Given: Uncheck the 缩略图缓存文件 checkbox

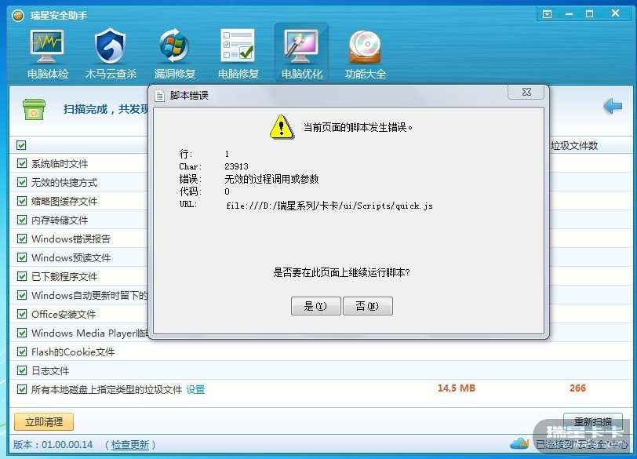Looking at the screenshot, I should point(22,201).
